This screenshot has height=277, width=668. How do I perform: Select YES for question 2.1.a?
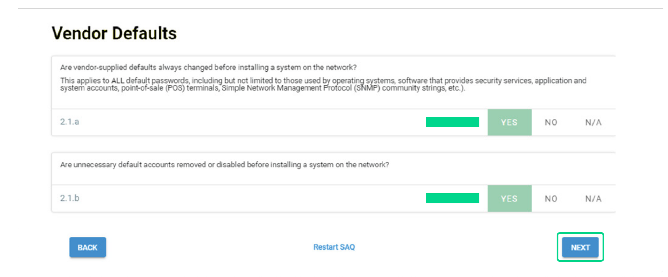[509, 122]
